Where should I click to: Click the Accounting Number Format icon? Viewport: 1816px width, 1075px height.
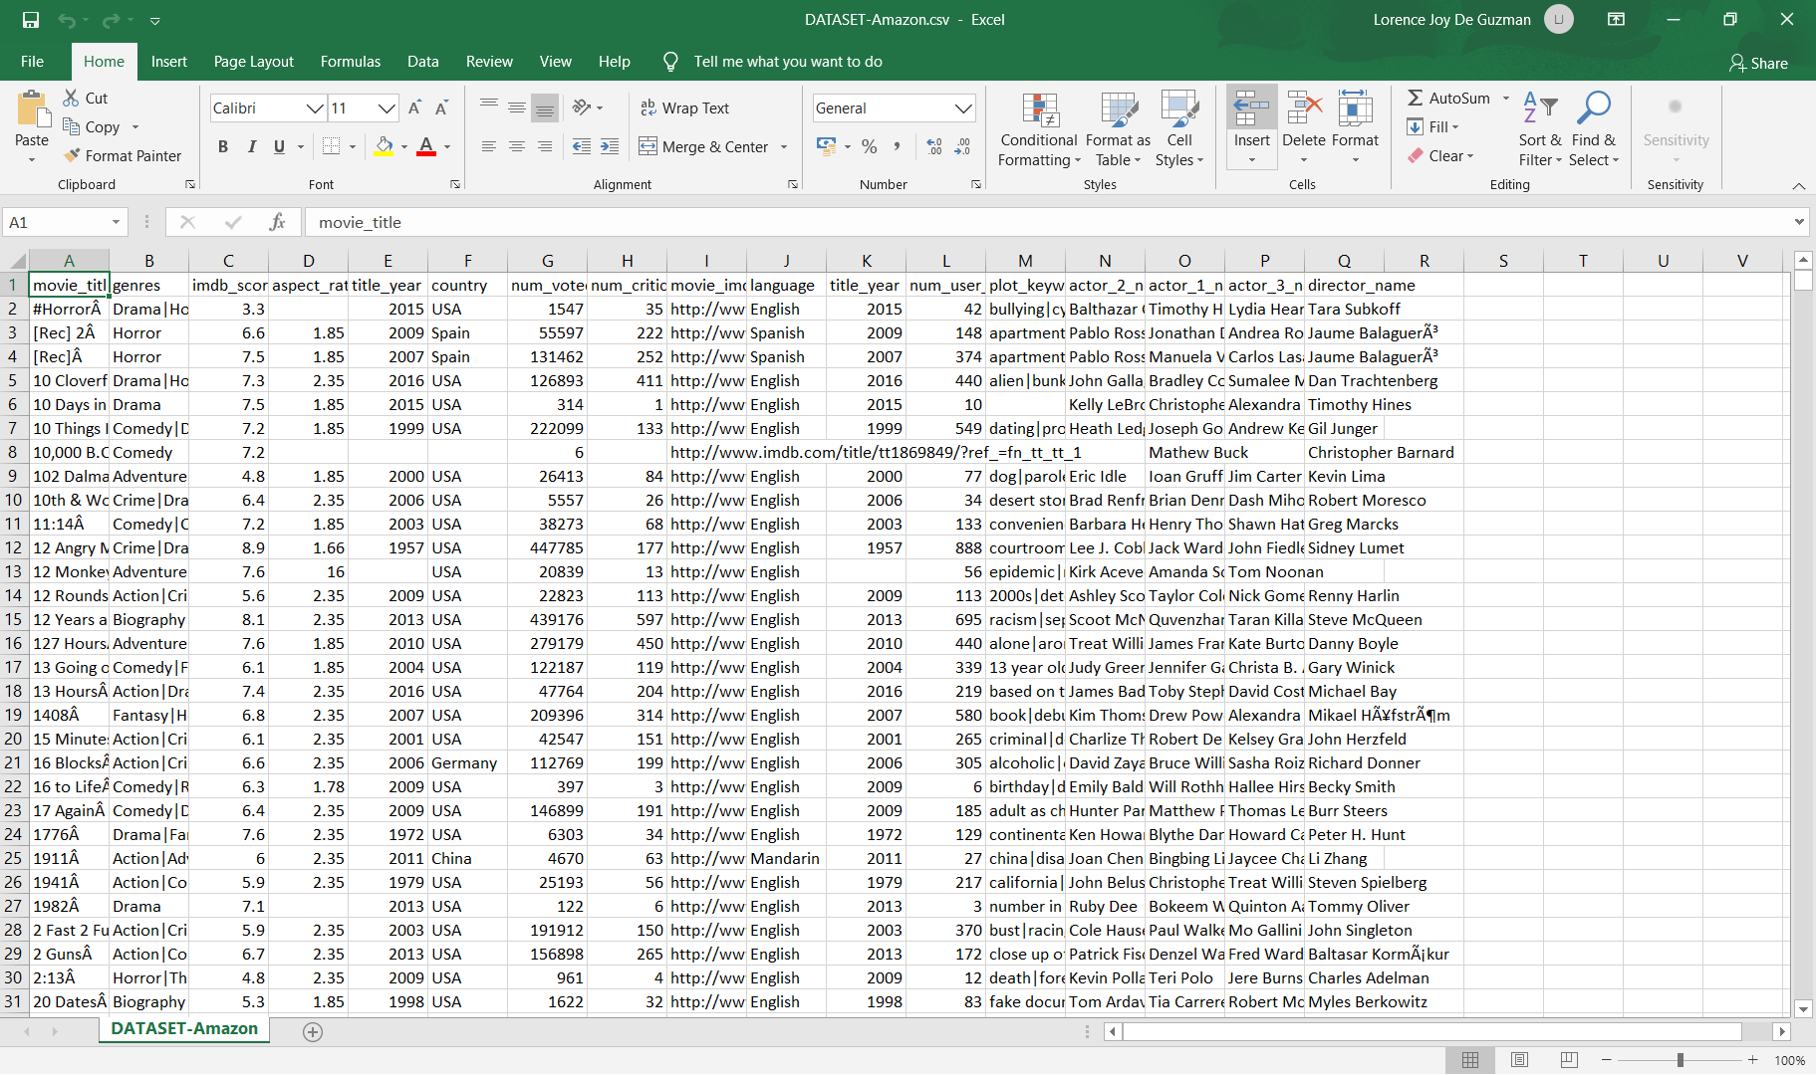[x=826, y=146]
